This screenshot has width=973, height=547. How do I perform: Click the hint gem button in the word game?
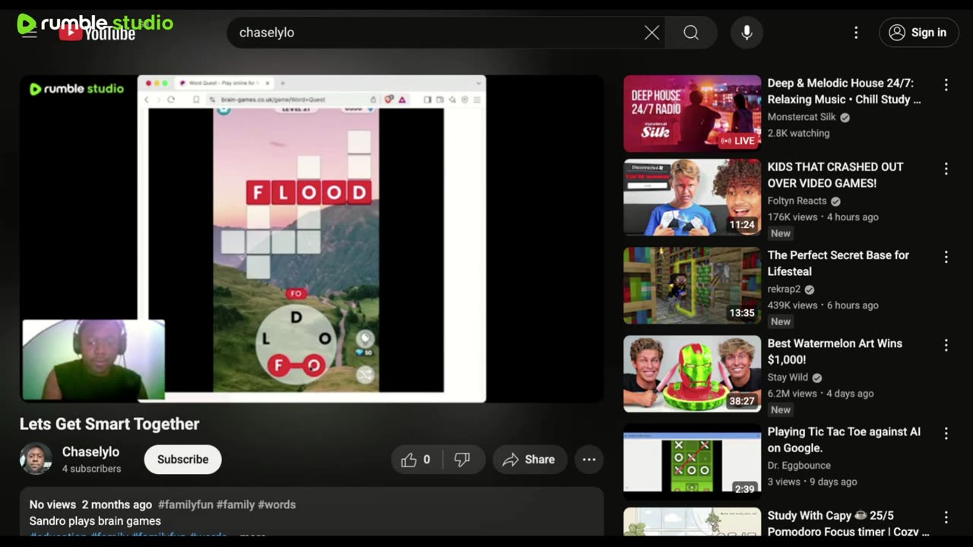click(365, 340)
